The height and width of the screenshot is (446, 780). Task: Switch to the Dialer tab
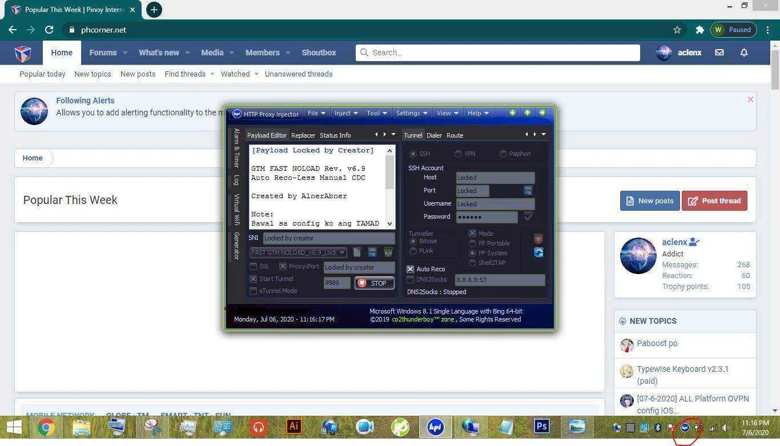click(434, 135)
